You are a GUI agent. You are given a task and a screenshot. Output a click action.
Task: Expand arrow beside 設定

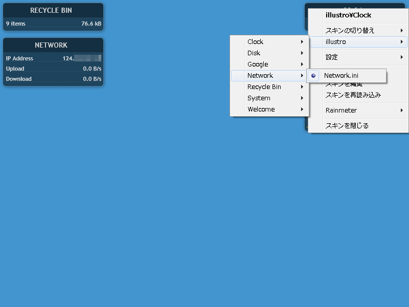(402, 57)
